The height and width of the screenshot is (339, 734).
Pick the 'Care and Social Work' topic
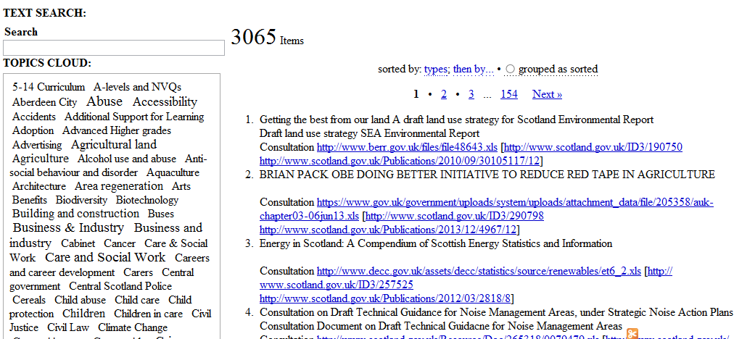coord(105,257)
